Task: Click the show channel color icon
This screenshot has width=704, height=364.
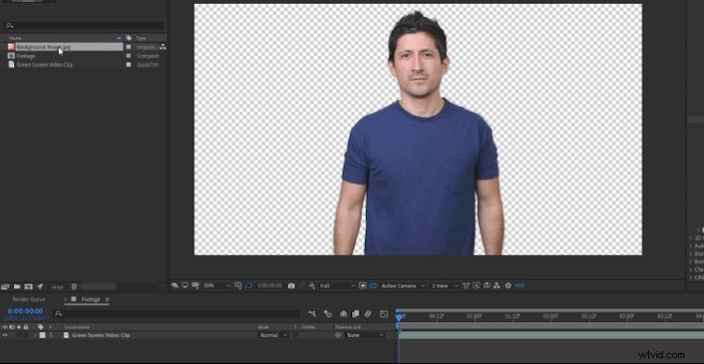Action: 312,286
